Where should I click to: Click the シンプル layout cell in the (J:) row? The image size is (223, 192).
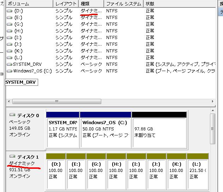64,44
